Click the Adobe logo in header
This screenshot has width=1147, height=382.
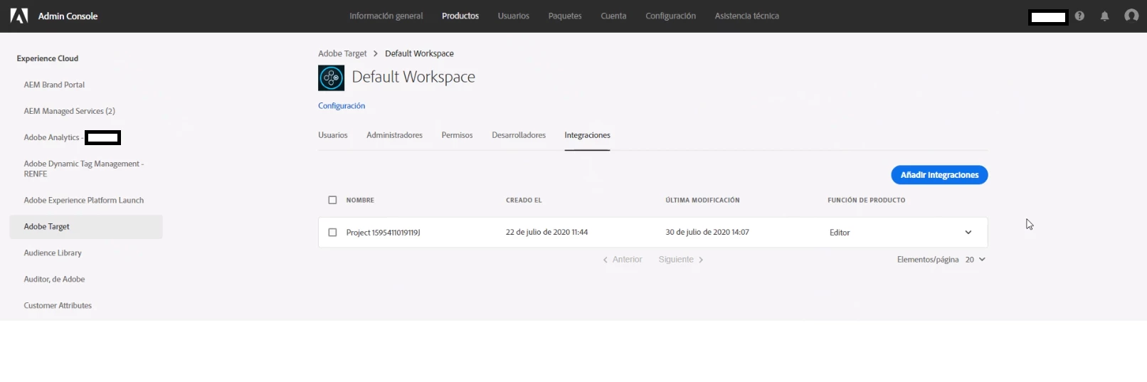tap(19, 16)
